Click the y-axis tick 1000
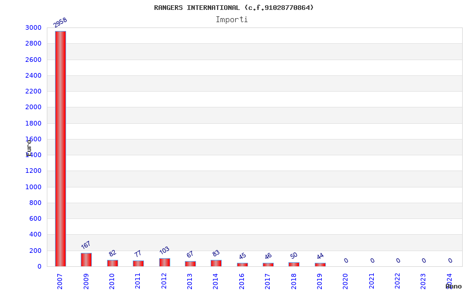 pyautogui.click(x=33, y=187)
